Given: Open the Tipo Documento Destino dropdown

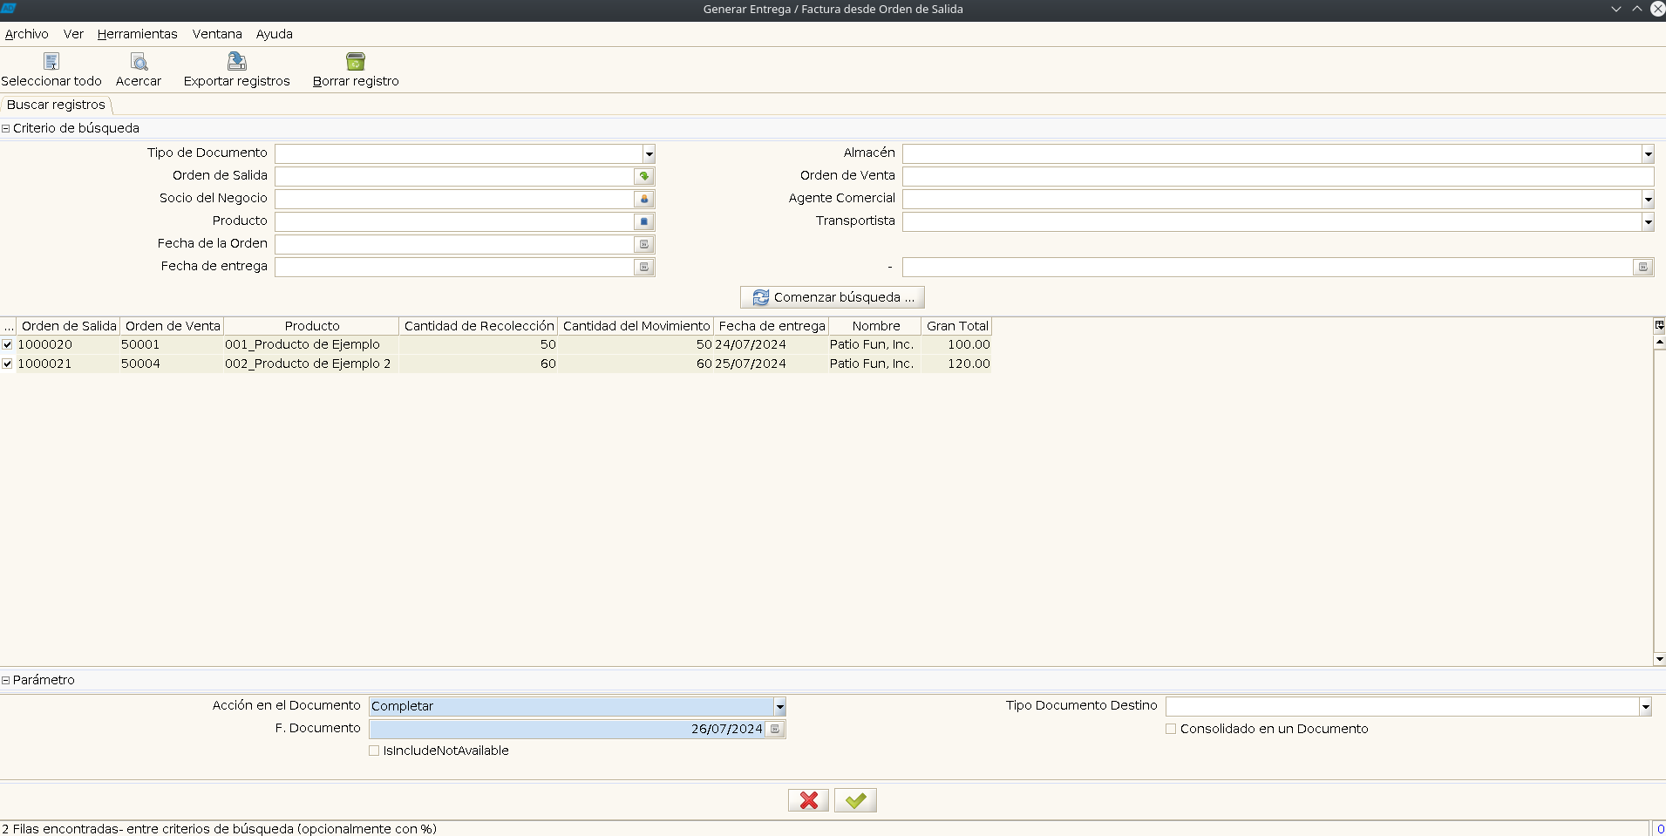Looking at the screenshot, I should point(1645,706).
